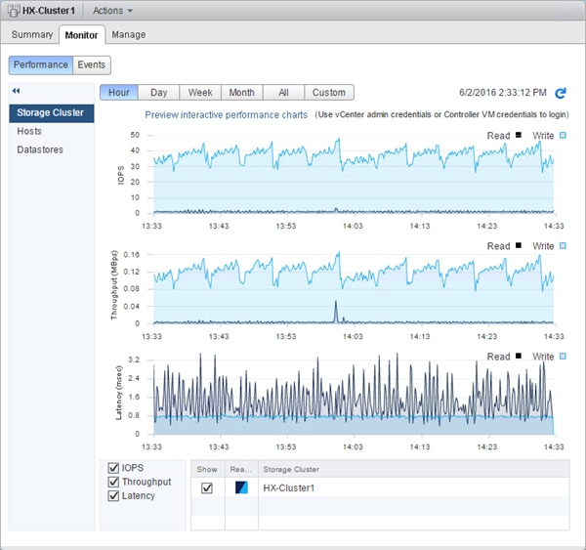This screenshot has height=550, width=586.
Task: Click the Rea... column header
Action: (x=241, y=469)
